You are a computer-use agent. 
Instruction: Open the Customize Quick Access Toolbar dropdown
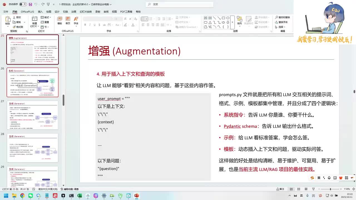54,4
